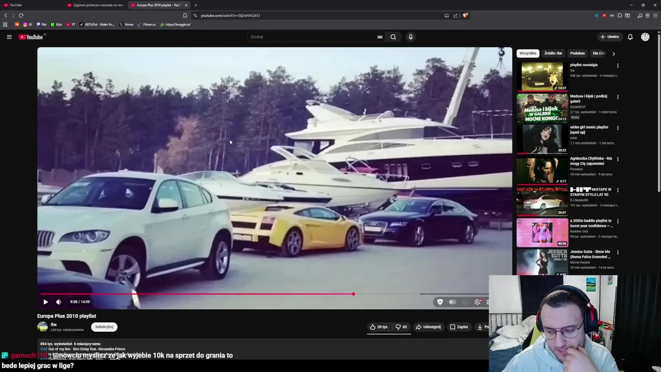The height and width of the screenshot is (372, 661).
Task: Open the YouTube guide hamburger menu
Action: [9, 37]
